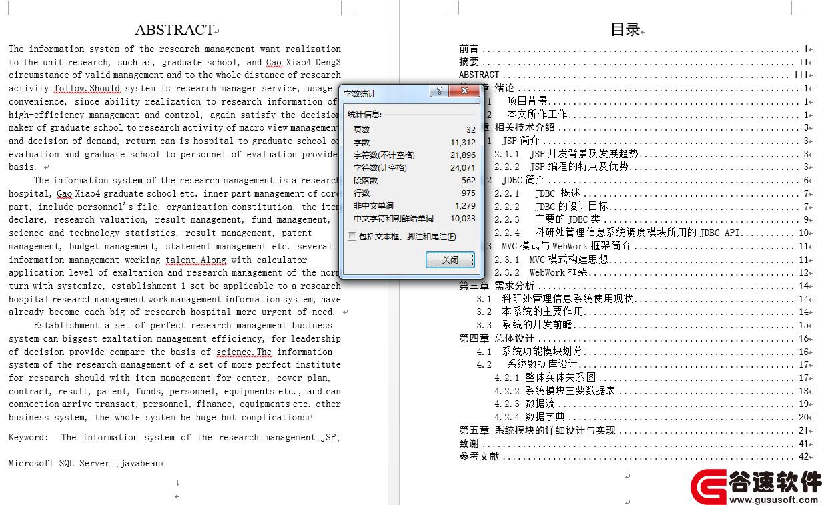The image size is (822, 505).
Task: Open 2.1.1 JSP 开发背景及发展趋势 entry
Action: (651, 153)
